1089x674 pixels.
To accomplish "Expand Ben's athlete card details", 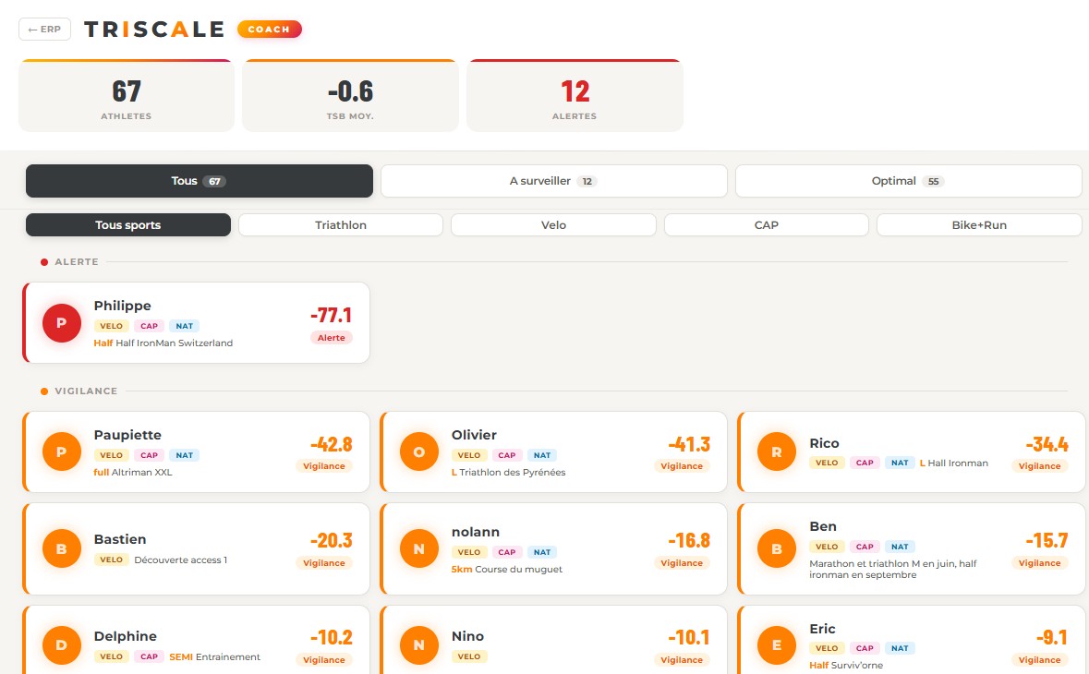I will coord(911,548).
